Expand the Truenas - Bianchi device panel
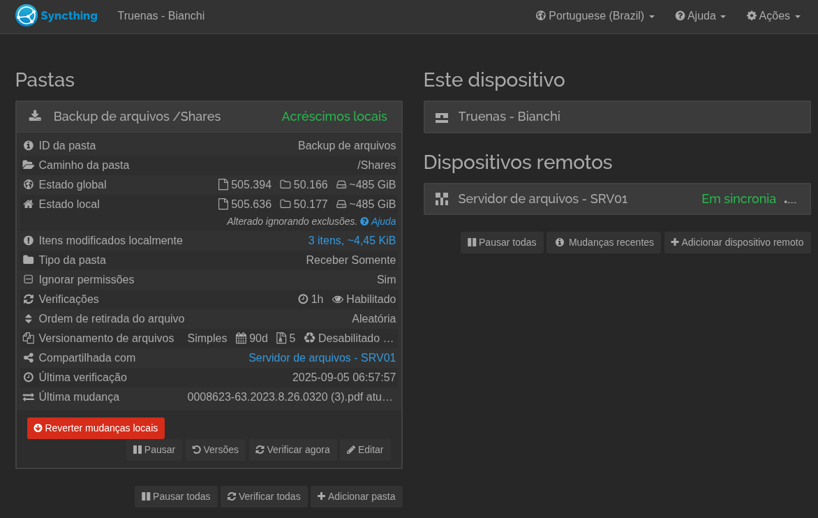 (617, 117)
